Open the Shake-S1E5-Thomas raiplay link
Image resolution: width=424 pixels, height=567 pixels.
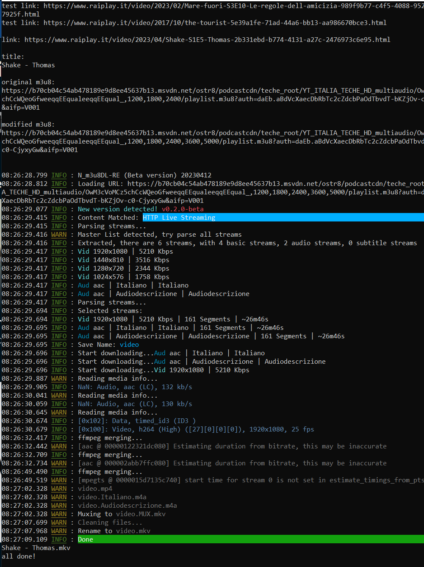click(207, 40)
